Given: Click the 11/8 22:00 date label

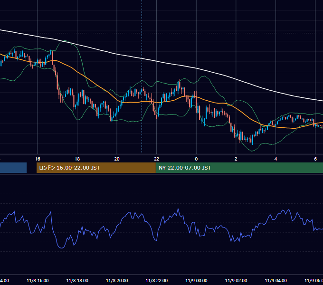Looking at the screenshot, I should tap(157, 281).
